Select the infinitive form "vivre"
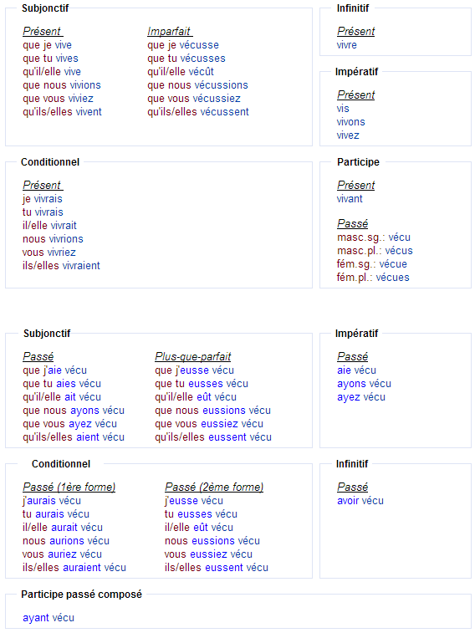The image size is (475, 633). pyautogui.click(x=347, y=45)
